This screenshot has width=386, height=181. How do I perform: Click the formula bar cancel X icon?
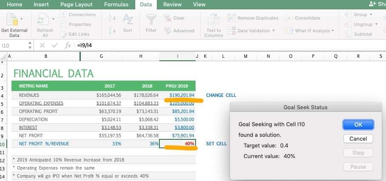click(42, 45)
